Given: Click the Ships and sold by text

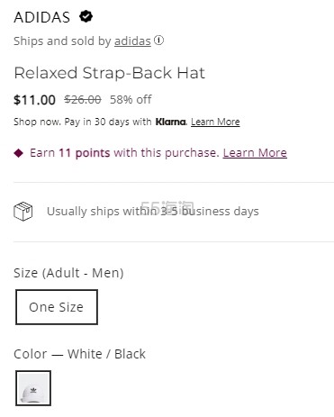Looking at the screenshot, I should 62,41.
